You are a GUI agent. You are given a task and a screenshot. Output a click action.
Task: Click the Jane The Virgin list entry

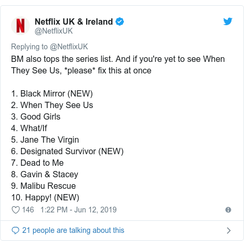(45, 140)
